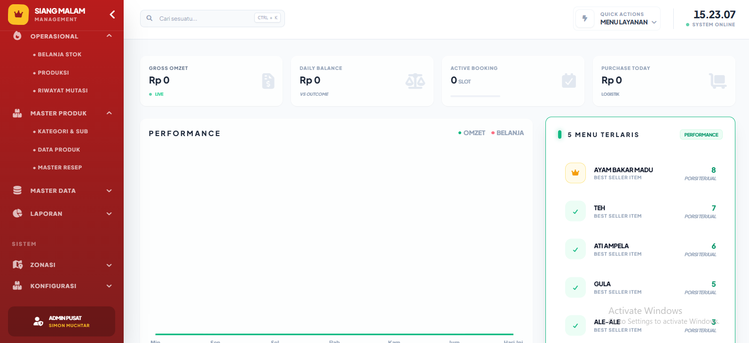Viewport: 749px width, 343px height.
Task: Expand the Zonasi section chevron
Action: pyautogui.click(x=109, y=265)
